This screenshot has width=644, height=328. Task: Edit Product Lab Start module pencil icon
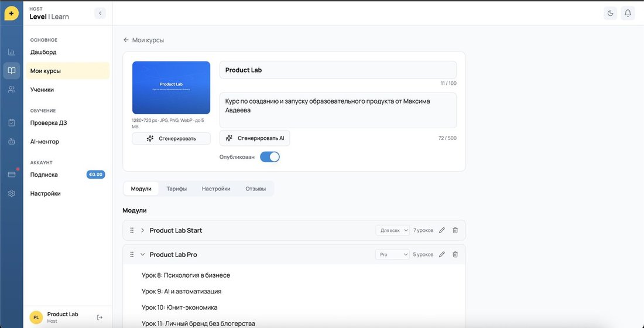(442, 230)
